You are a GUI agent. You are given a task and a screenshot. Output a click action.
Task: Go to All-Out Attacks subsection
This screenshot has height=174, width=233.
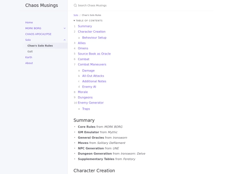[93, 76]
